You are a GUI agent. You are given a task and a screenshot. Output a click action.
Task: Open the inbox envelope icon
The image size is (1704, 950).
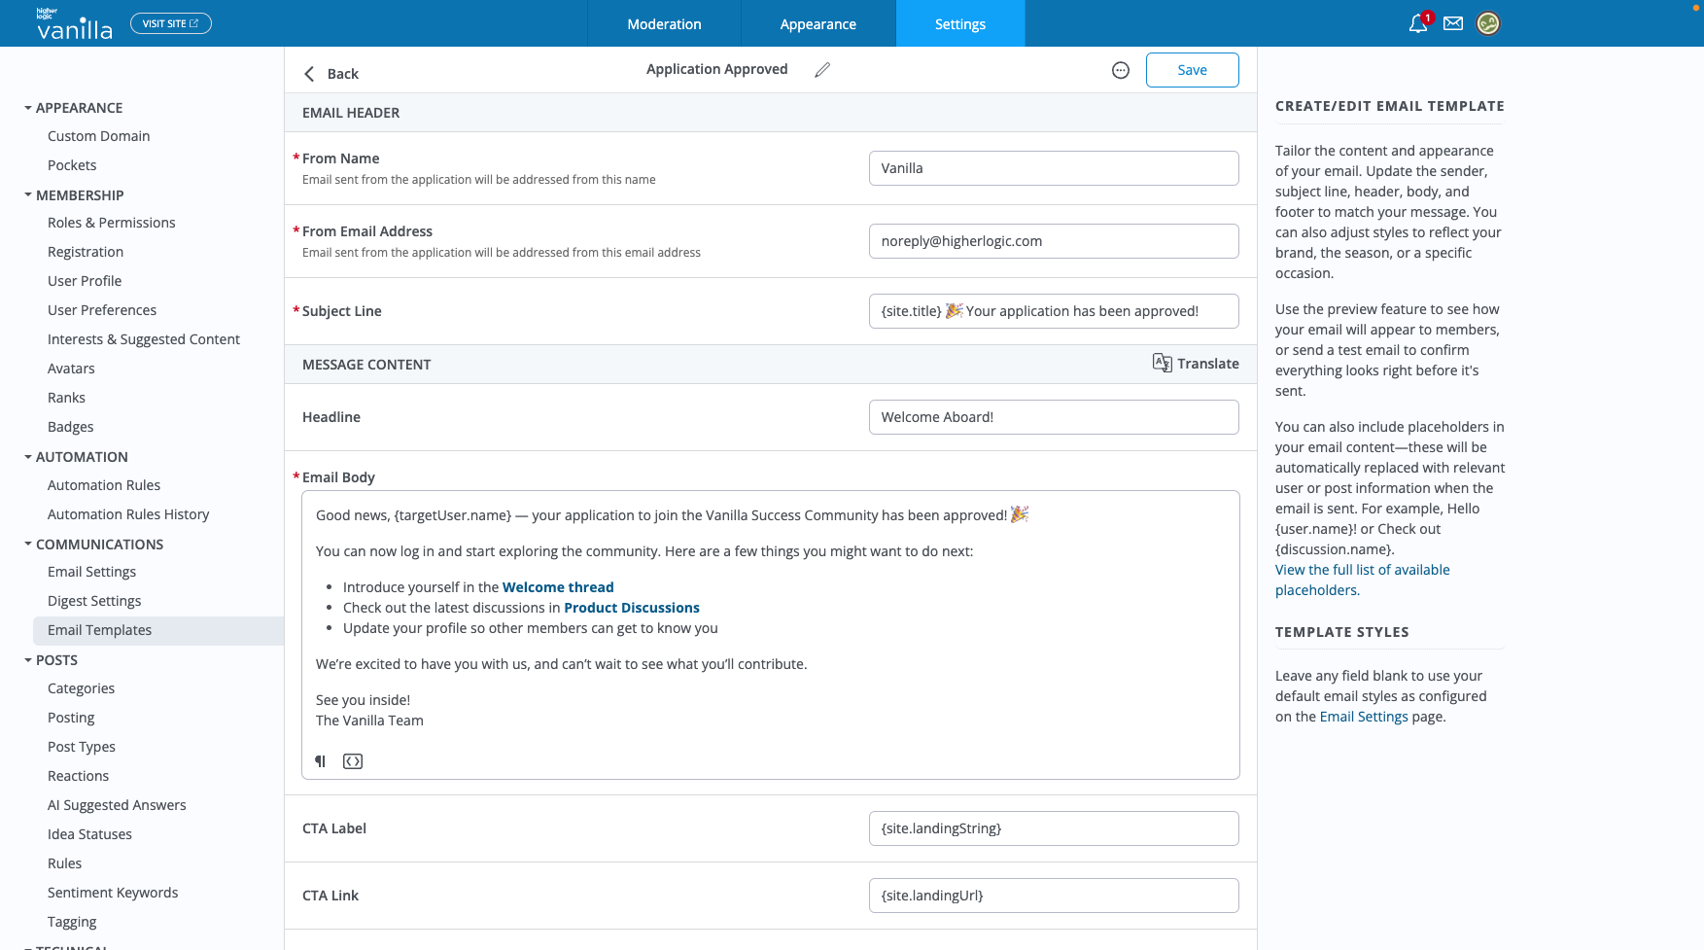point(1453,23)
